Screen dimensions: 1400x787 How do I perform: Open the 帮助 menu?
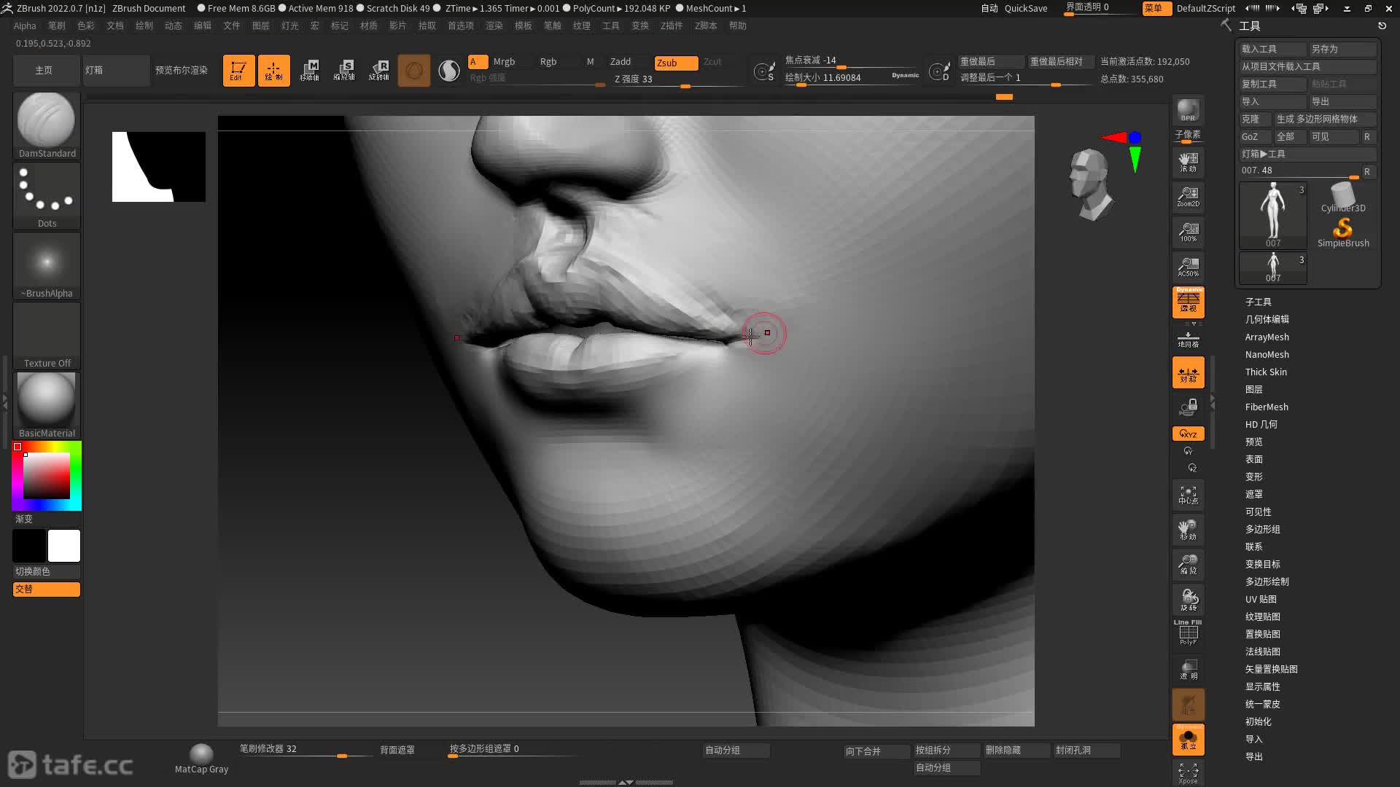coord(738,26)
